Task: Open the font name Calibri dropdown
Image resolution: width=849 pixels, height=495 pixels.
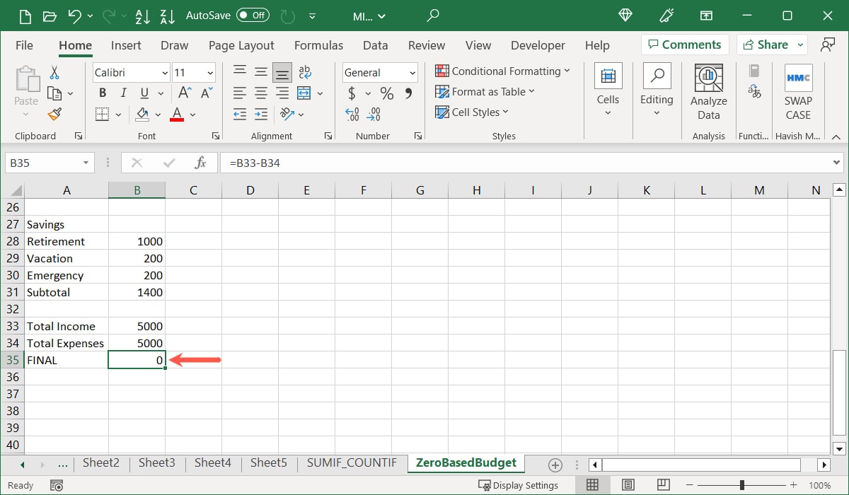Action: point(165,73)
